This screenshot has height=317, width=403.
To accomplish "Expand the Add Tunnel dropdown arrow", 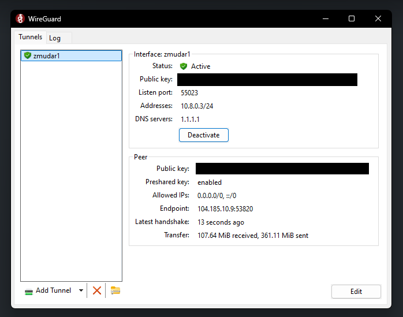I will point(81,290).
